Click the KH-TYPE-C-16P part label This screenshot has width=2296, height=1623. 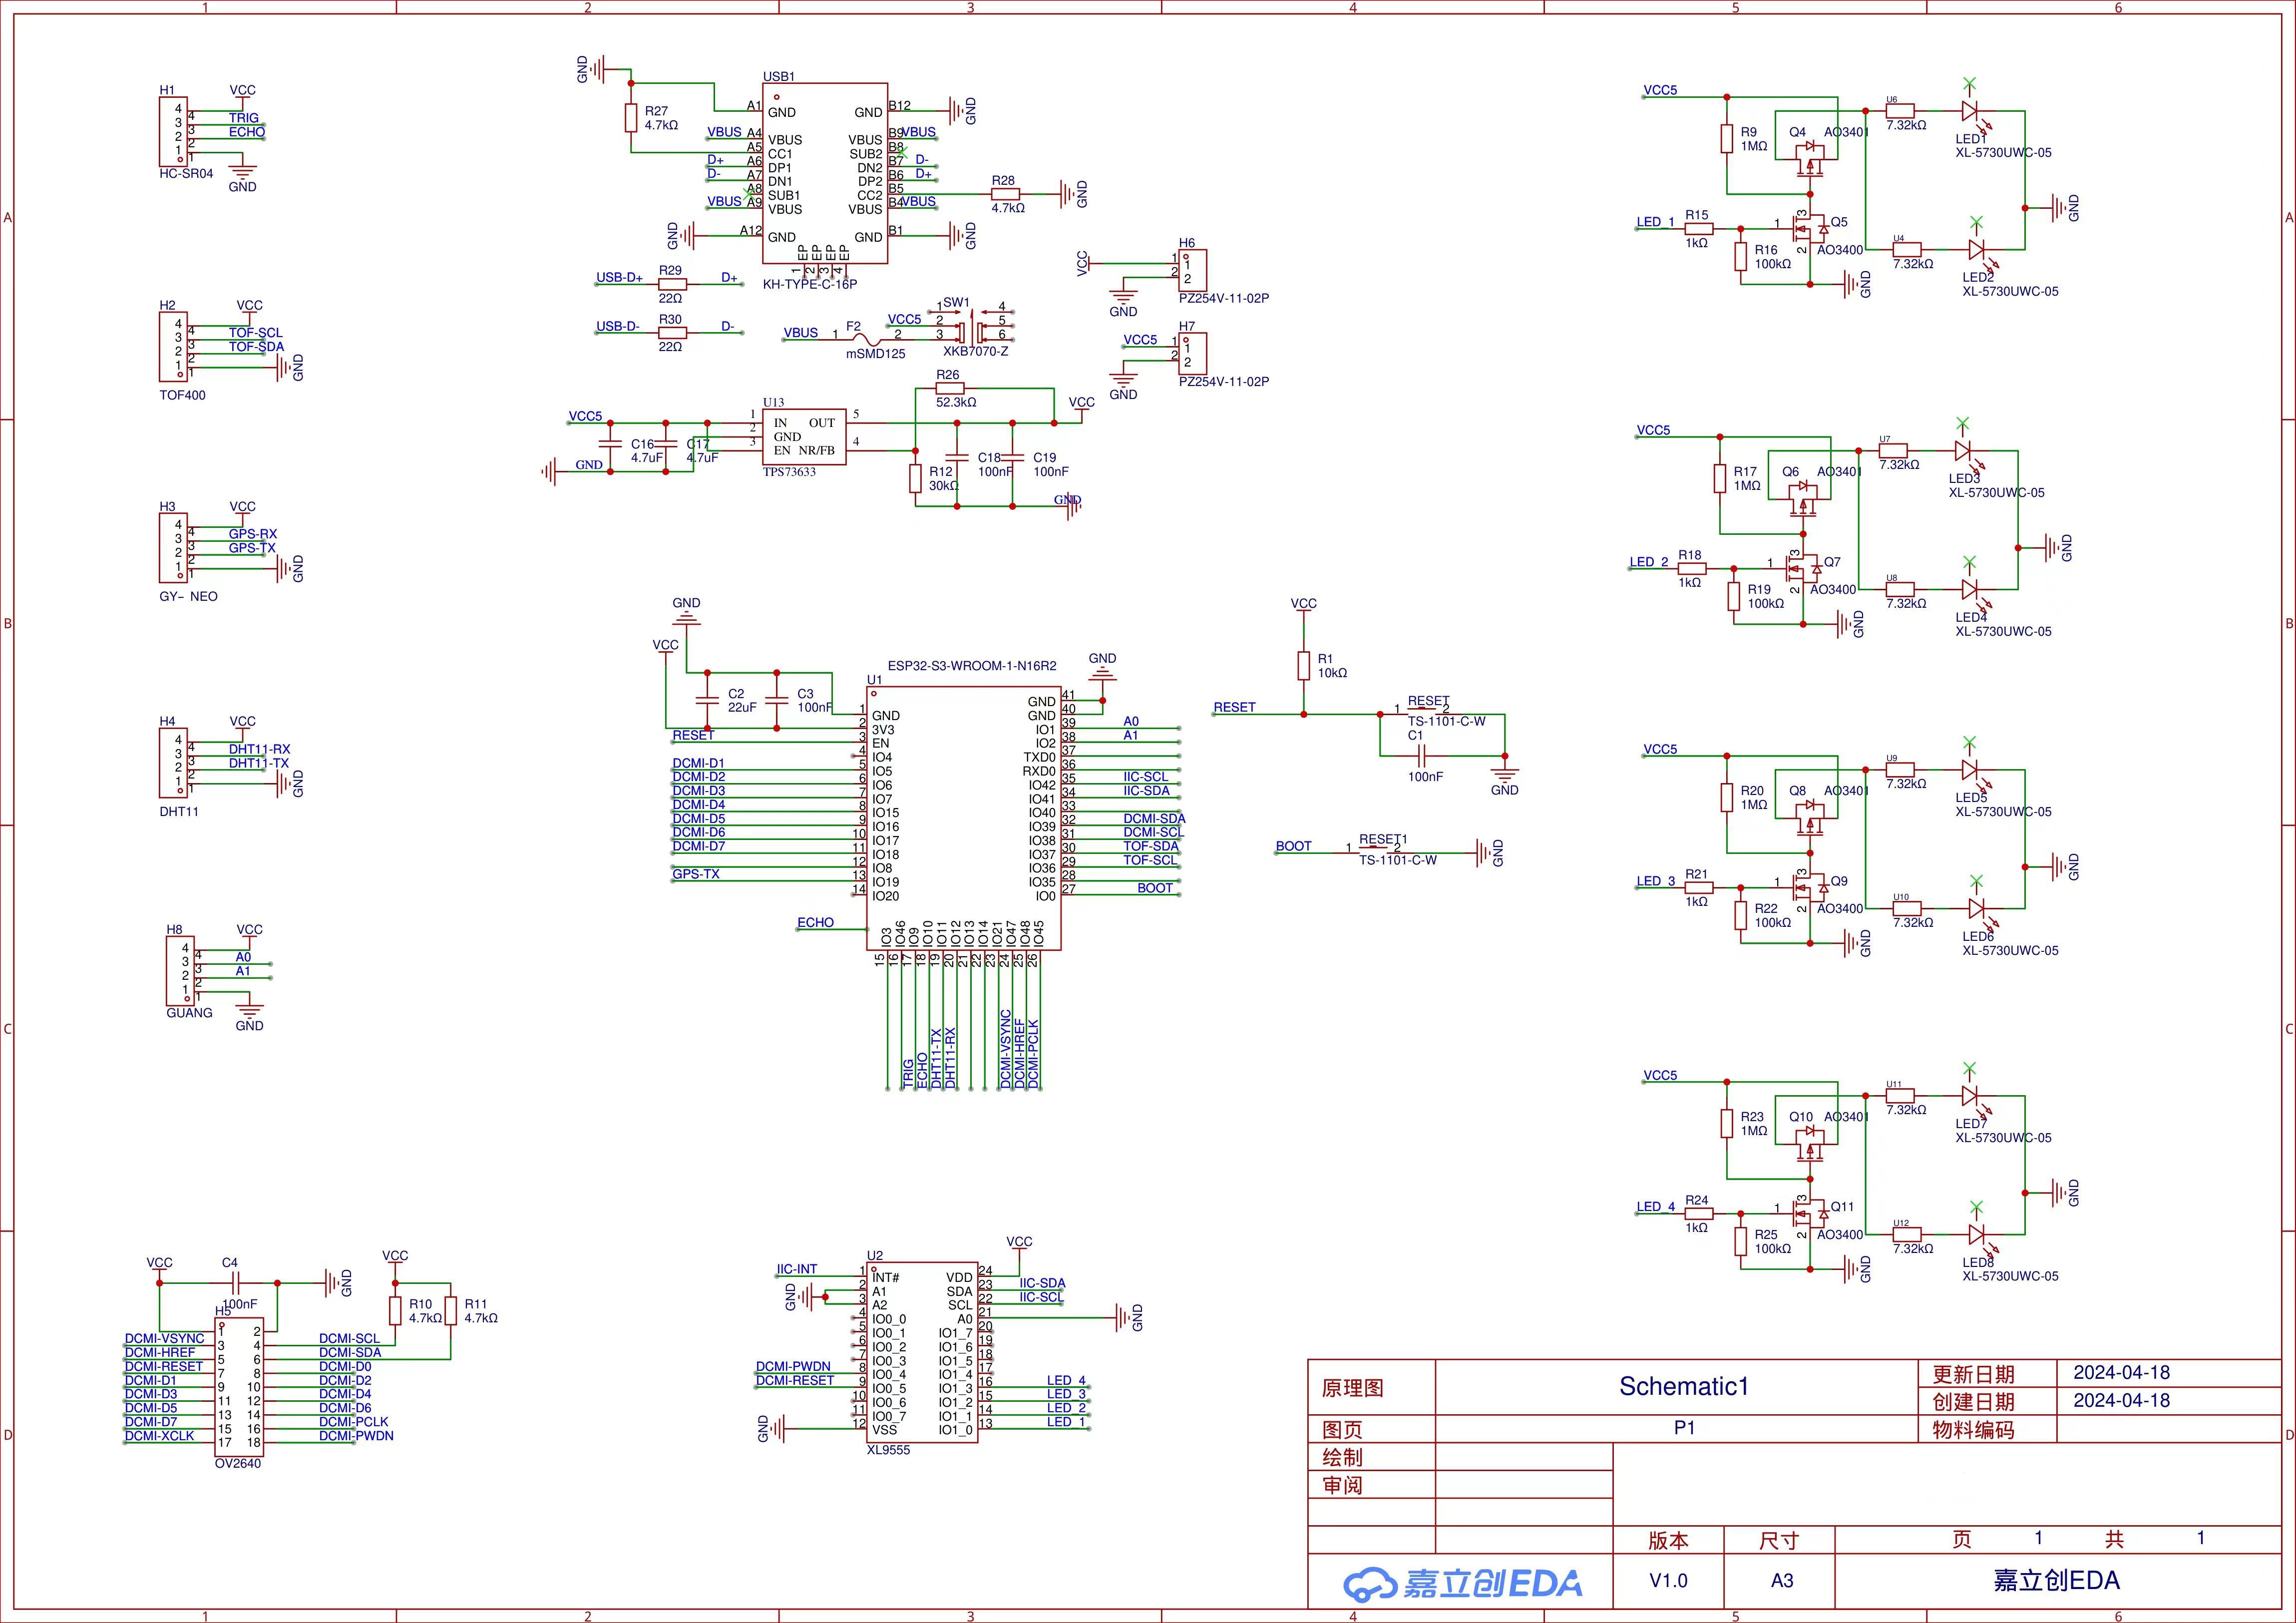point(810,284)
